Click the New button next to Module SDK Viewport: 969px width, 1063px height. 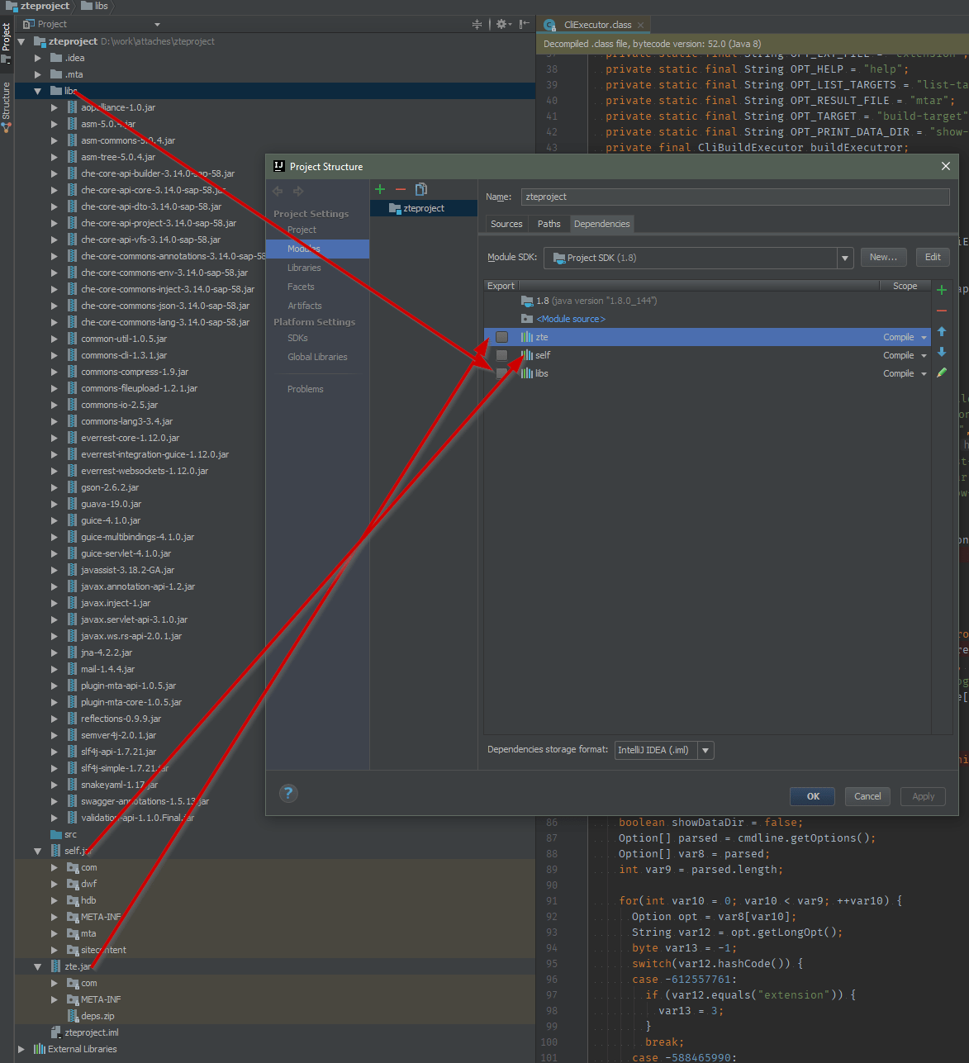pyautogui.click(x=883, y=257)
